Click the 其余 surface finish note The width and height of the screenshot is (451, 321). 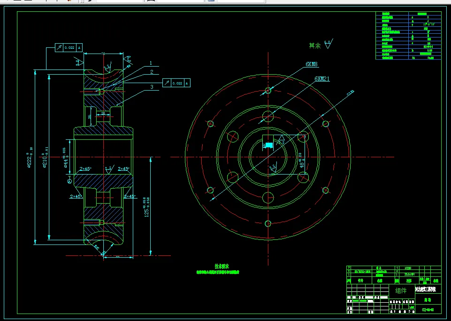pyautogui.click(x=314, y=46)
